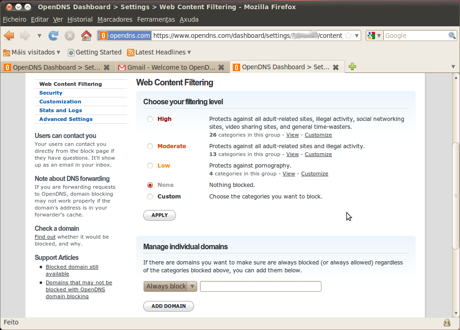
Task: Open the Ferramentas menu
Action: pyautogui.click(x=156, y=19)
